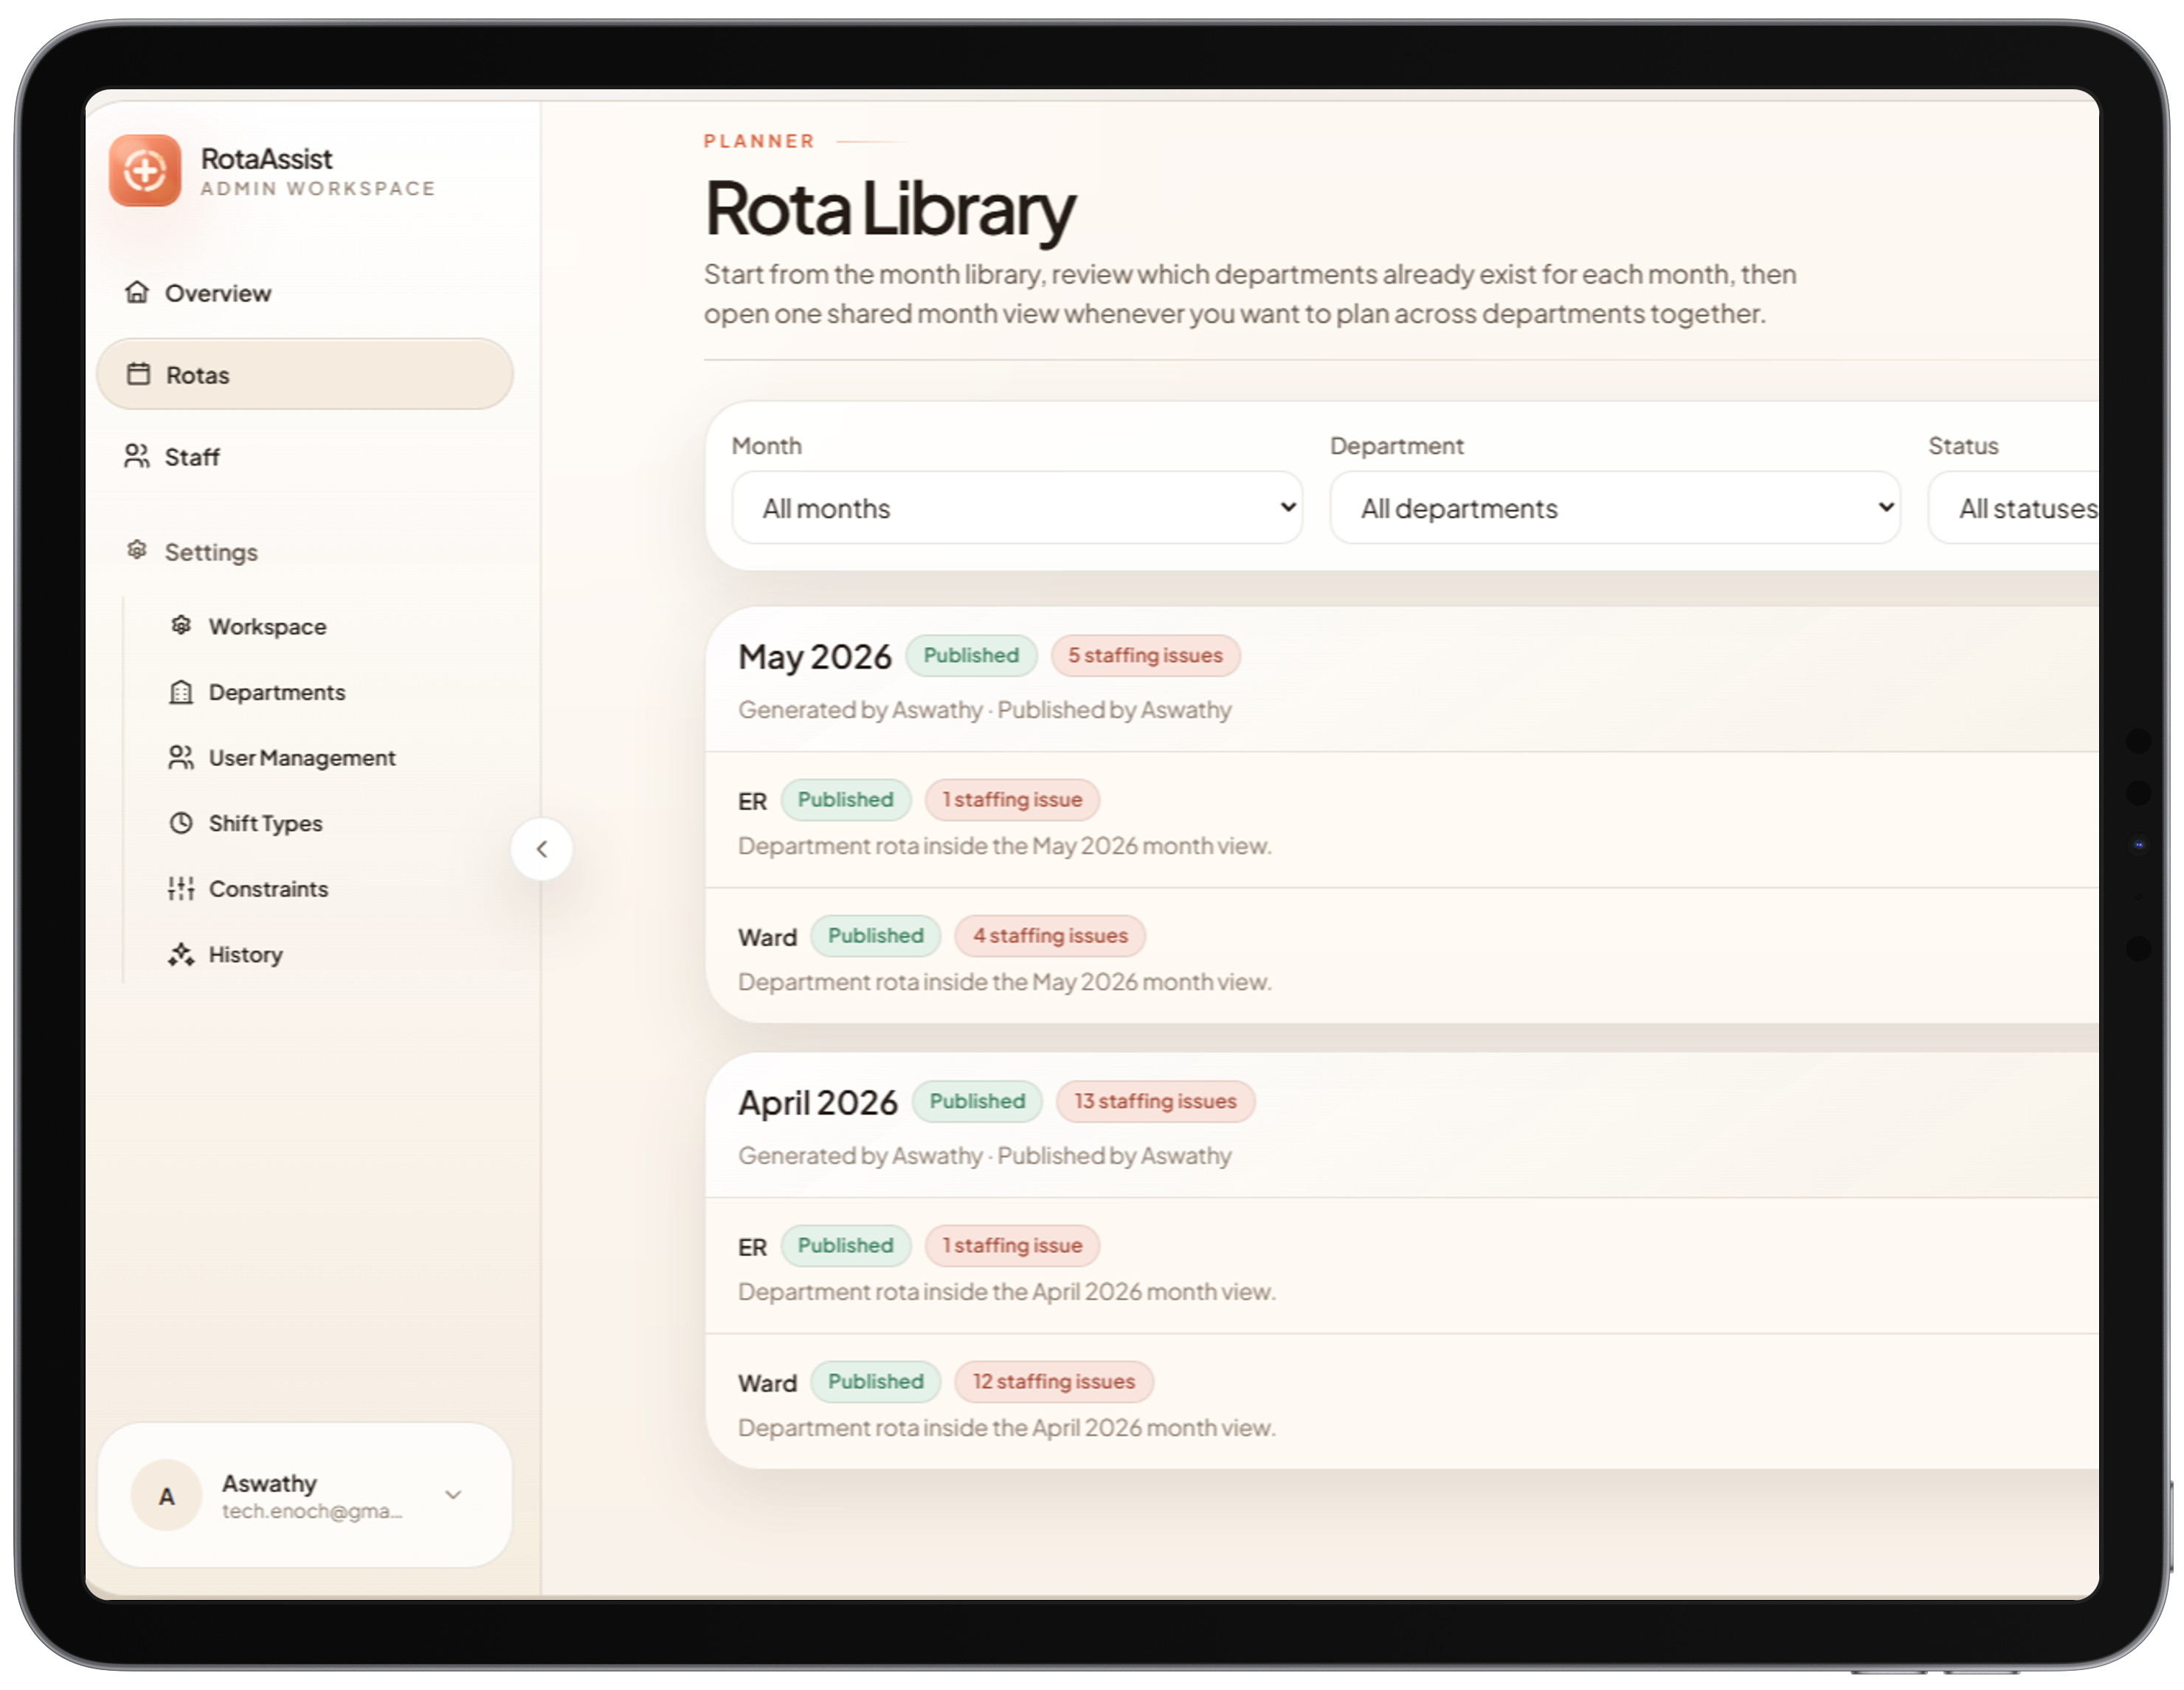Click the Published badge on May ER
The image size is (2184, 1690).
point(845,800)
